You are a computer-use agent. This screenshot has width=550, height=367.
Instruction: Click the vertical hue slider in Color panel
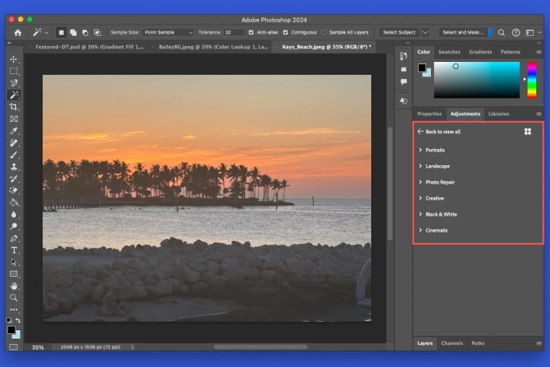532,80
